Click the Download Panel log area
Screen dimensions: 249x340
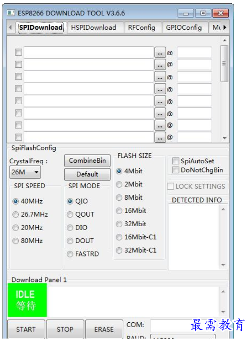click(133, 301)
